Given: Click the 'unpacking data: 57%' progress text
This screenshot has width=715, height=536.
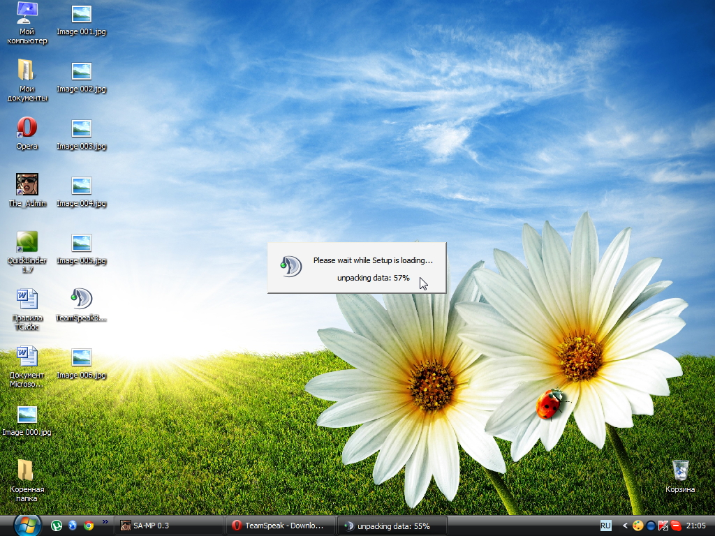Looking at the screenshot, I should coord(373,278).
